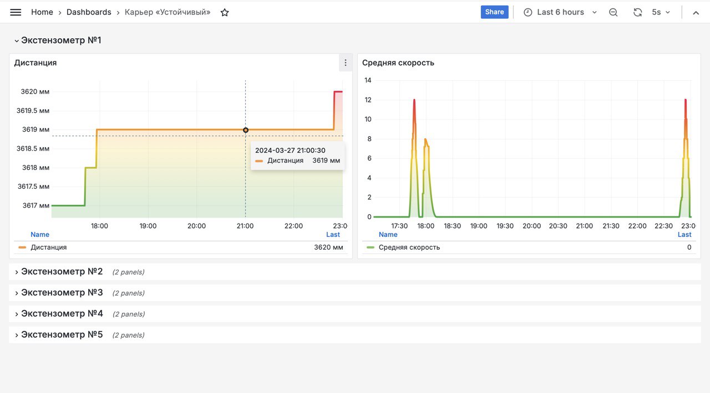
Task: Click the 17:30 x-axis label on speed chart
Action: pos(399,226)
